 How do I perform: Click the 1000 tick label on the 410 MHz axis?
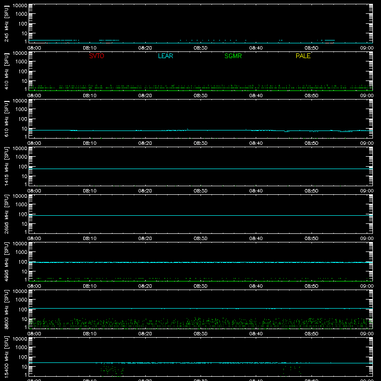(21, 61)
